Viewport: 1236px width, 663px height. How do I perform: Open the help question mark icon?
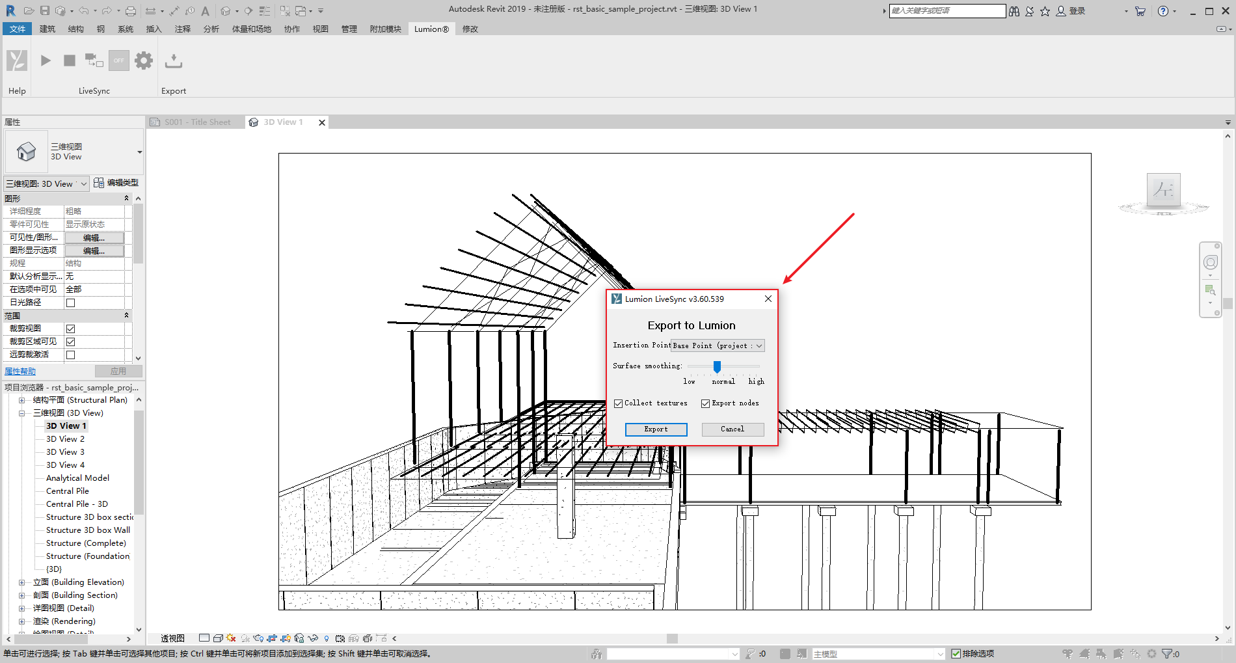[x=1163, y=11]
